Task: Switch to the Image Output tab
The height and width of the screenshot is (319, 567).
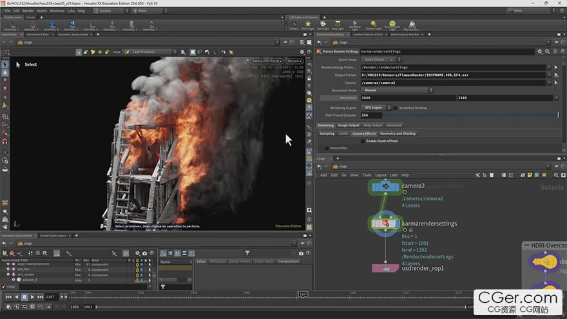Action: [349, 126]
